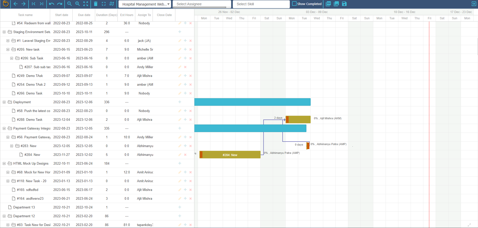The image size is (478, 228).
Task: Open the delete (trash) tool
Action: pyautogui.click(x=96, y=4)
